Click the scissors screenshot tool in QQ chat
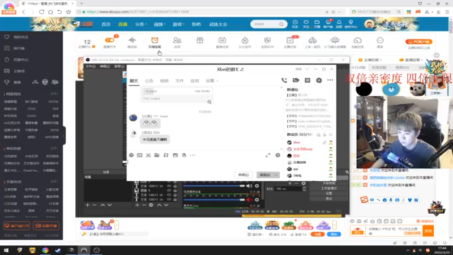The height and width of the screenshot is (255, 453). click(x=148, y=155)
